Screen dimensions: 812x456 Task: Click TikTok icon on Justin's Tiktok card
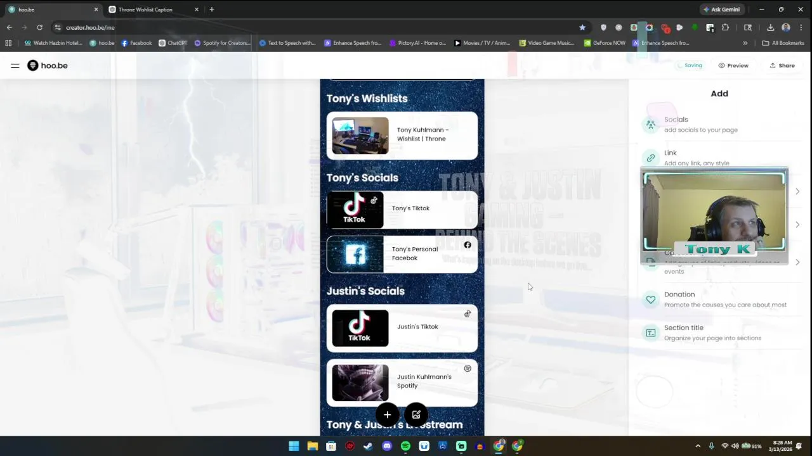(x=468, y=313)
